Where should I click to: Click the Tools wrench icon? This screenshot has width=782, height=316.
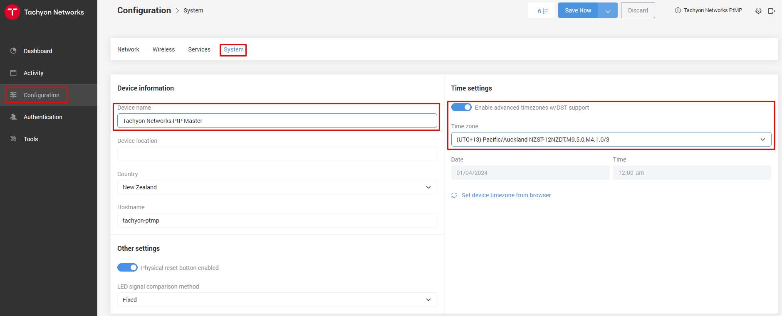coord(13,139)
